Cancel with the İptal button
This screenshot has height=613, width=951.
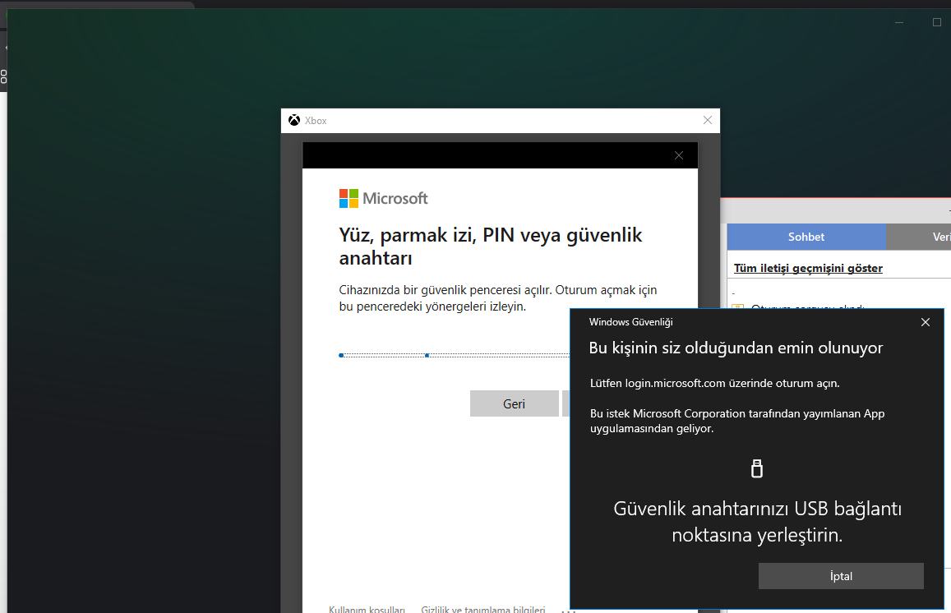click(841, 576)
